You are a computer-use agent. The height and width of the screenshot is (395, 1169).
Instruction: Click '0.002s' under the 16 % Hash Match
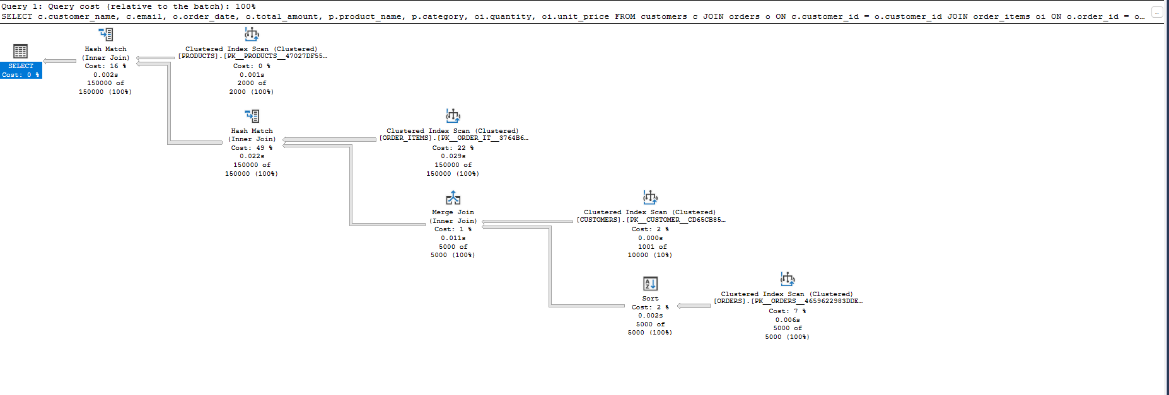pyautogui.click(x=106, y=75)
